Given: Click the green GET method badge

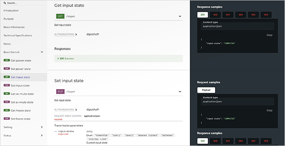Looking at the screenshot, I should 60,16.
